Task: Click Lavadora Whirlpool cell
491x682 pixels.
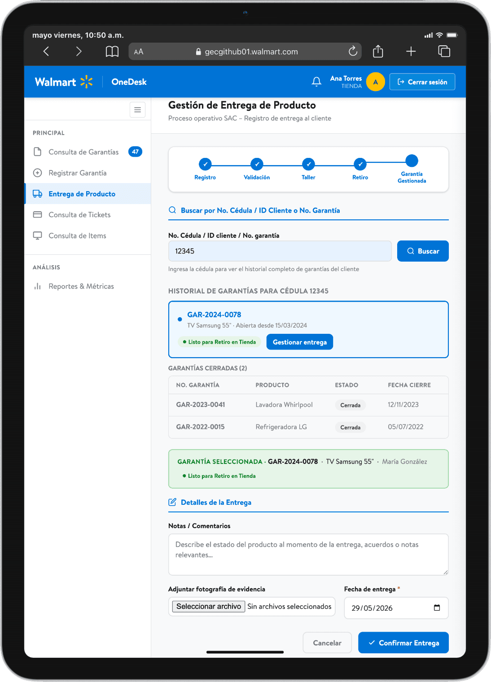Action: (284, 405)
